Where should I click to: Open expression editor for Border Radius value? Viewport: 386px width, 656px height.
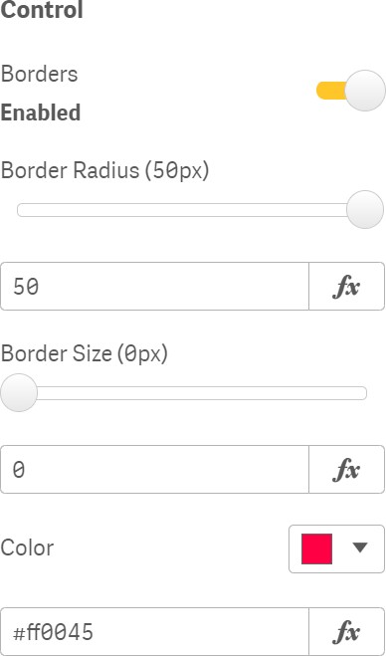coord(346,287)
